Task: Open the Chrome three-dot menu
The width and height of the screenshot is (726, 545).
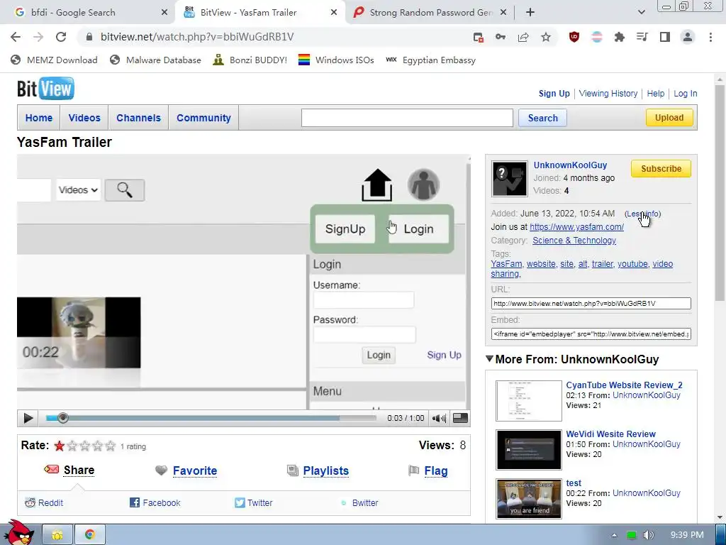Action: (x=710, y=37)
